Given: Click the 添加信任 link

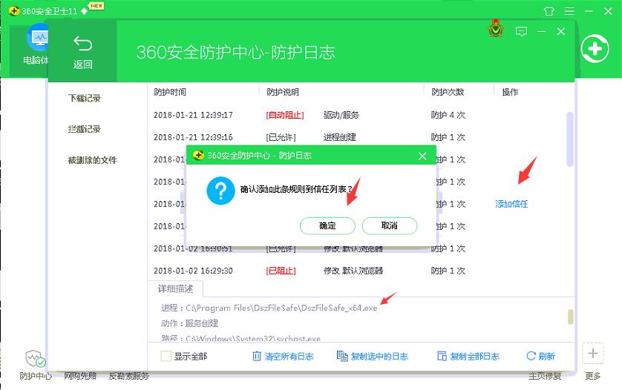Looking at the screenshot, I should [511, 204].
